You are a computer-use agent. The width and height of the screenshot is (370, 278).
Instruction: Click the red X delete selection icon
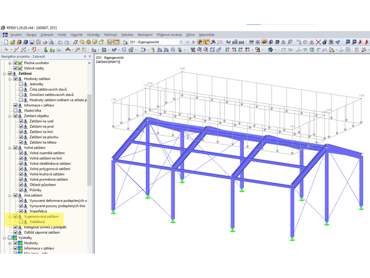coord(318,42)
